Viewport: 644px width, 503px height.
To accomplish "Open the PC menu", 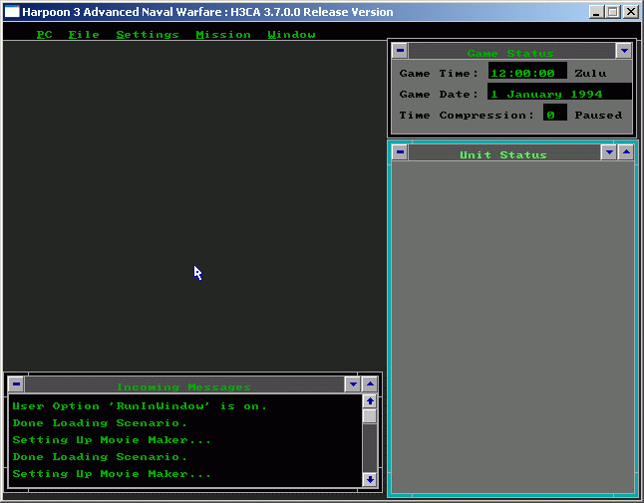I will (44, 35).
